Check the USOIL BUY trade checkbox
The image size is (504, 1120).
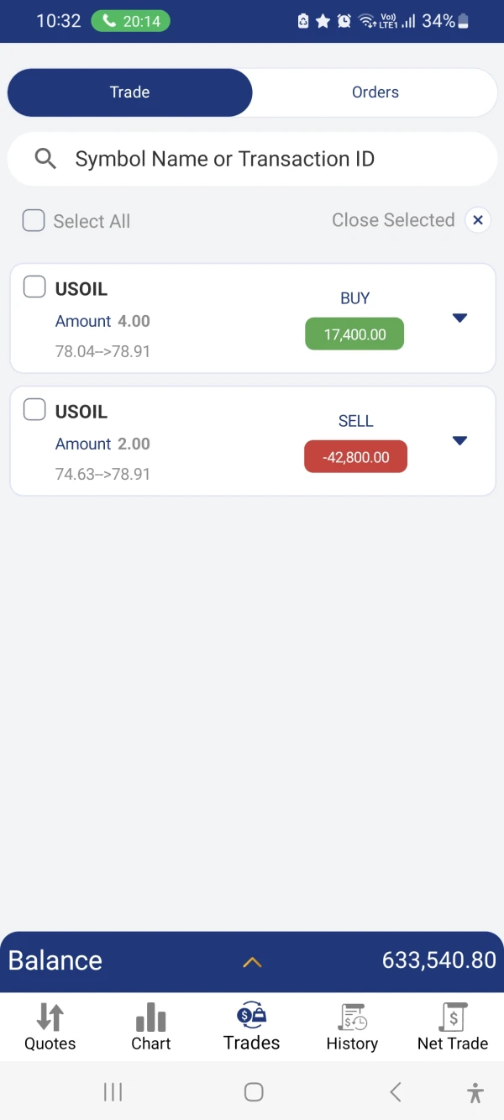pyautogui.click(x=34, y=287)
